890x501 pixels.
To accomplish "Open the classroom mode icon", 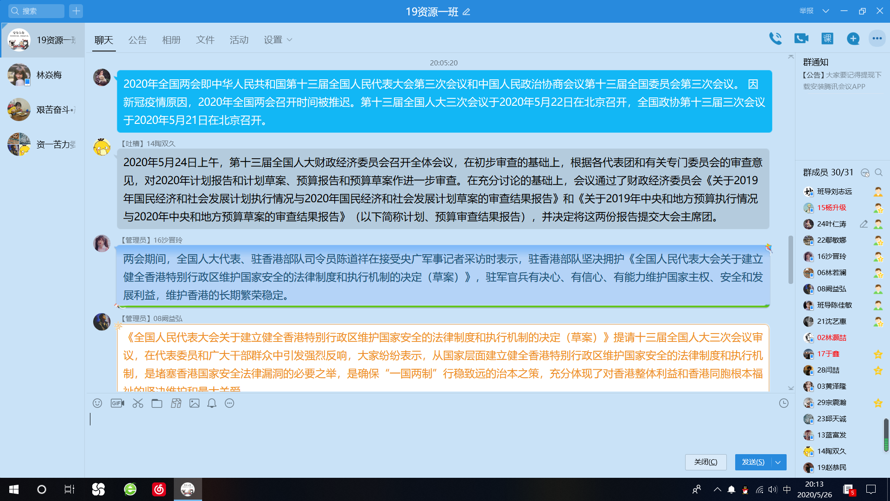I will (827, 39).
